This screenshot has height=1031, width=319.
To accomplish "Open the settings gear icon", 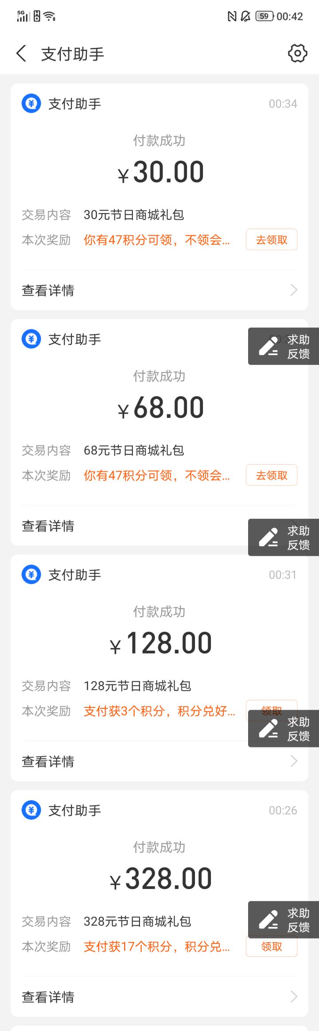I will tap(297, 54).
